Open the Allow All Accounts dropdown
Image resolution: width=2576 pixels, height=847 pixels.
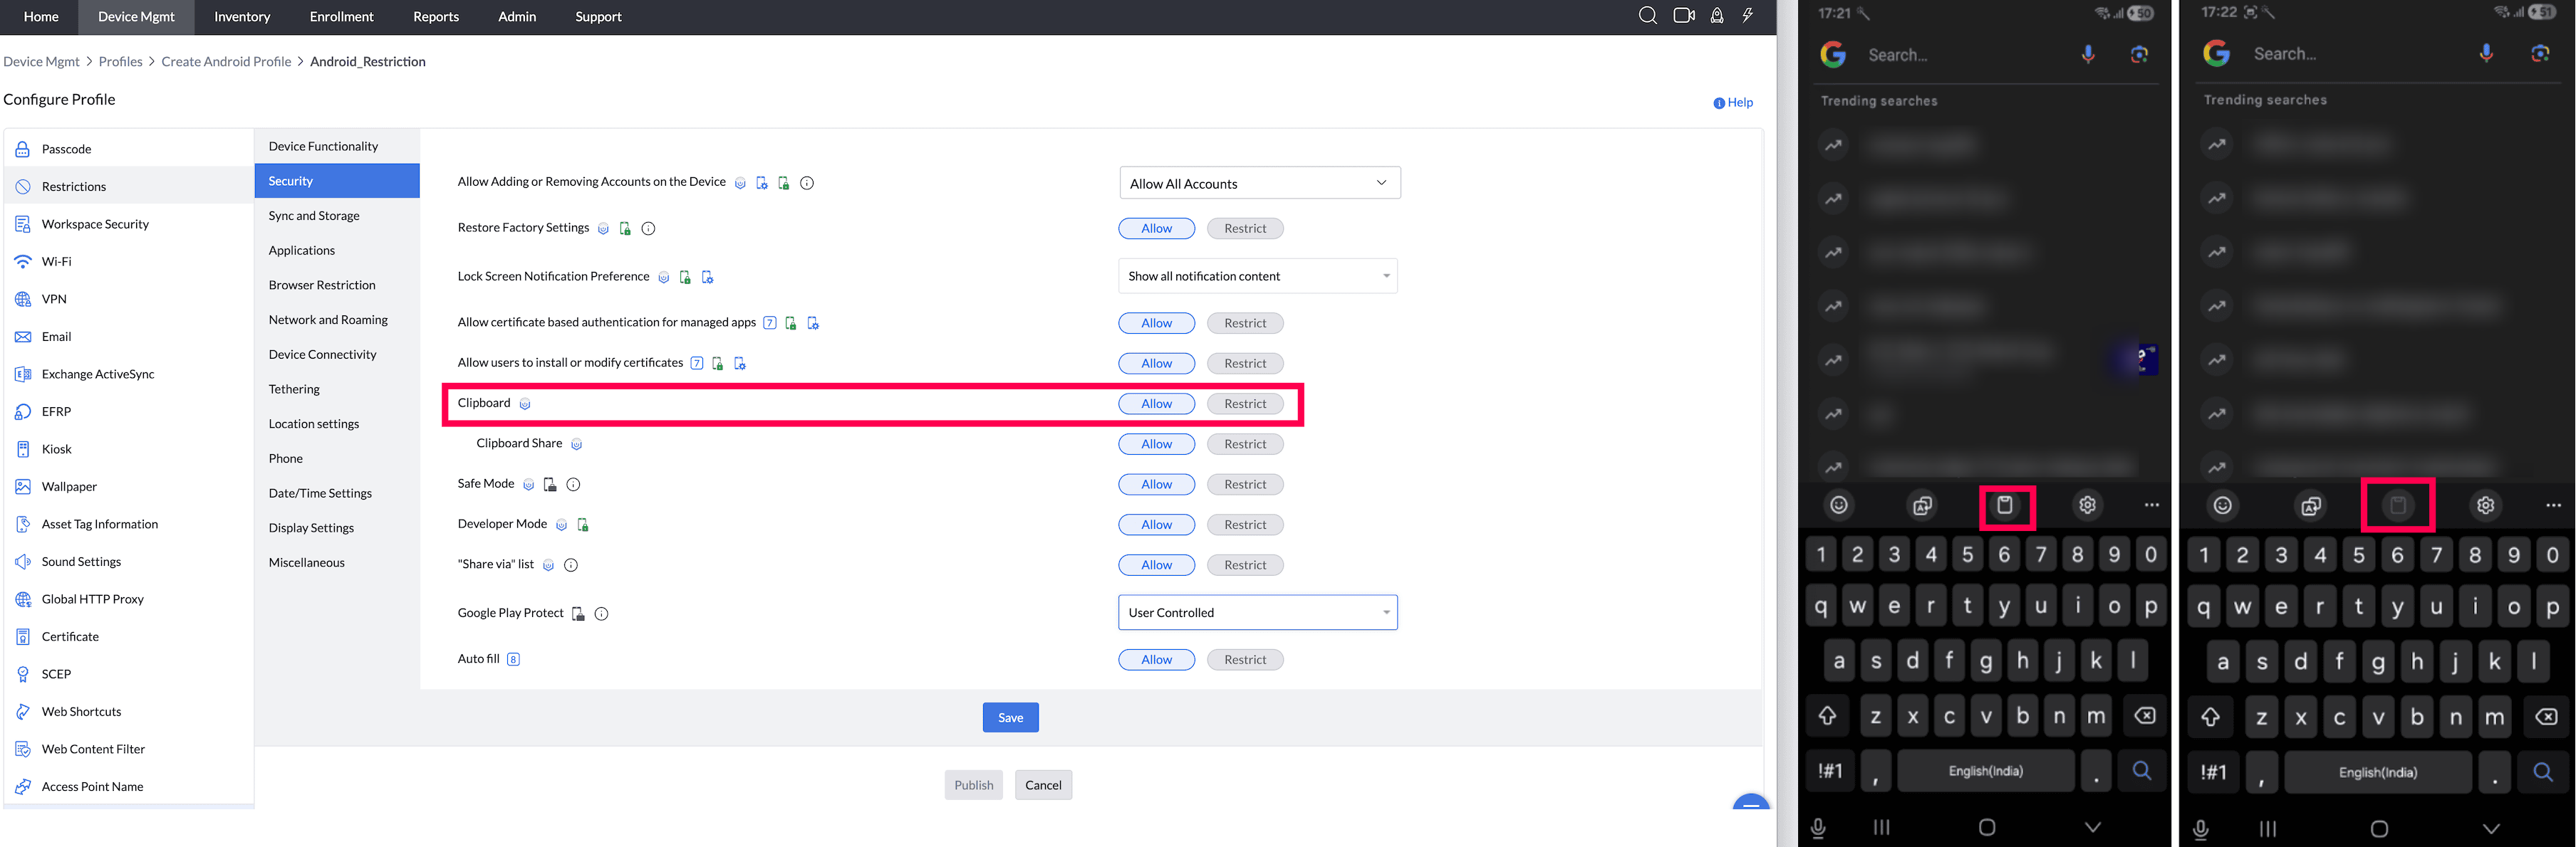coord(1259,184)
